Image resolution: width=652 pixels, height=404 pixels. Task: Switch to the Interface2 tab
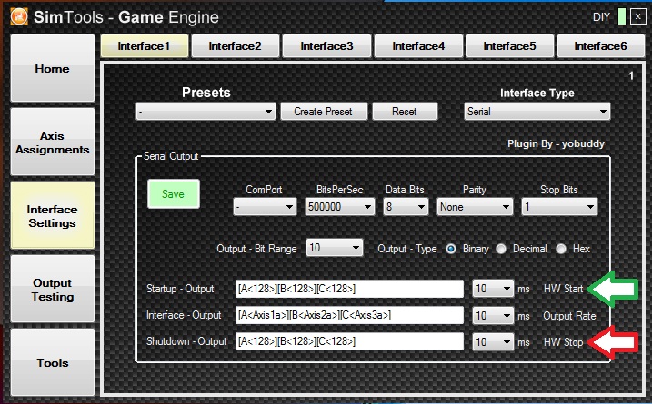click(235, 45)
